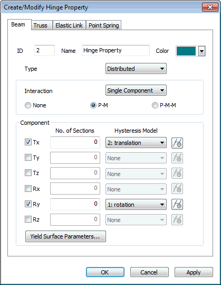The width and height of the screenshot is (221, 285).
Task: Open Yield Surface Parameters dialog
Action: [x=65, y=236]
